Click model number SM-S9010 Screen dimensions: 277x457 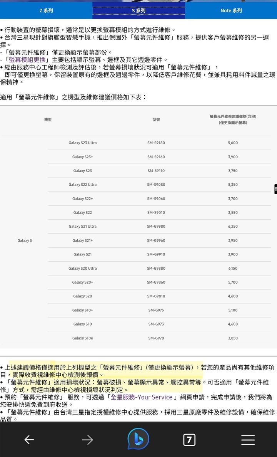(156, 212)
